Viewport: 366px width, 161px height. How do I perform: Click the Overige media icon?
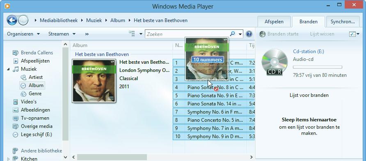pyautogui.click(x=16, y=126)
